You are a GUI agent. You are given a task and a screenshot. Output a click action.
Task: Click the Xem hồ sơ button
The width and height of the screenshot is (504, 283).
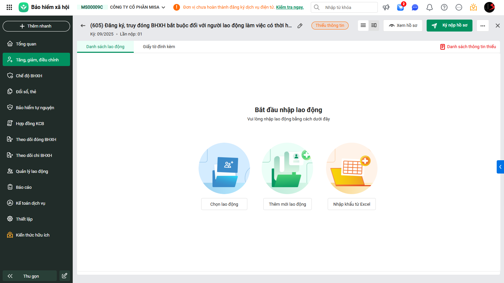[x=403, y=26]
